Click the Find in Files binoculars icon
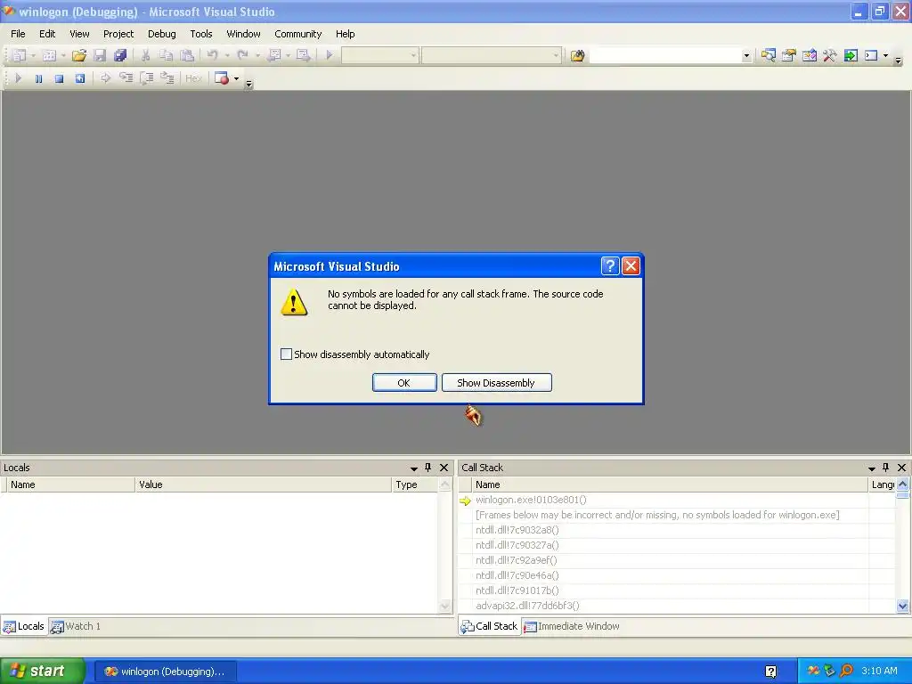 point(577,56)
